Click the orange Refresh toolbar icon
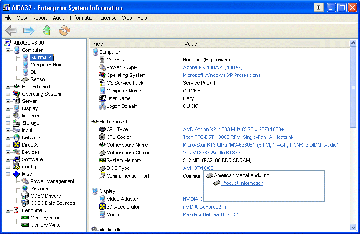The width and height of the screenshot is (360, 234). 65,31
